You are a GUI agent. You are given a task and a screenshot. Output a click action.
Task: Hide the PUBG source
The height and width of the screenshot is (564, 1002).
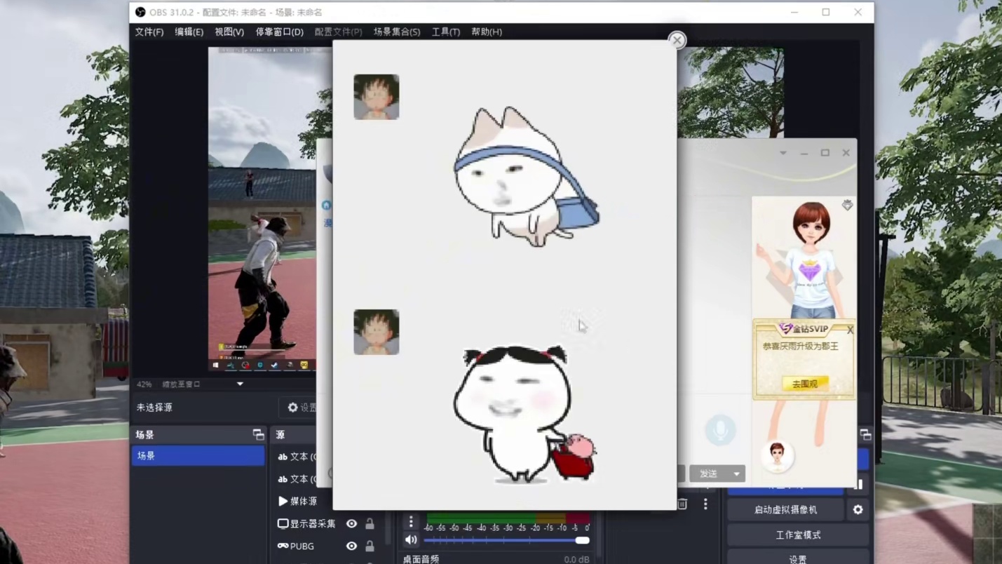pyautogui.click(x=351, y=546)
